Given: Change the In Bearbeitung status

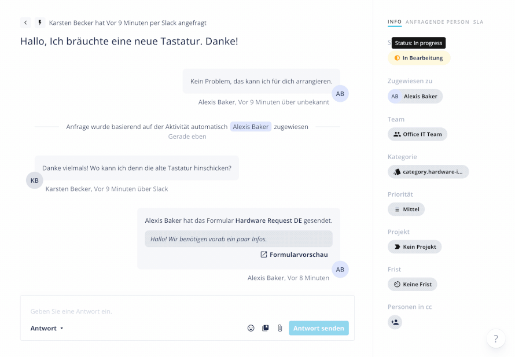Looking at the screenshot, I should point(419,58).
